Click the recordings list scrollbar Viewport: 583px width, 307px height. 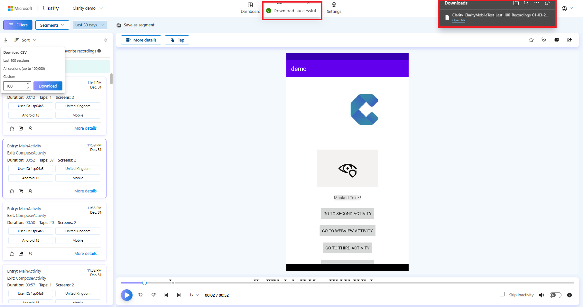111,79
